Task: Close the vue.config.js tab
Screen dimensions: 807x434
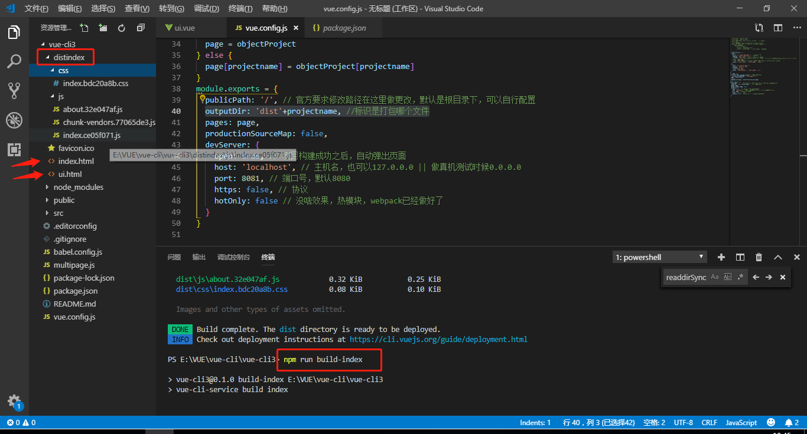Action: pos(295,28)
